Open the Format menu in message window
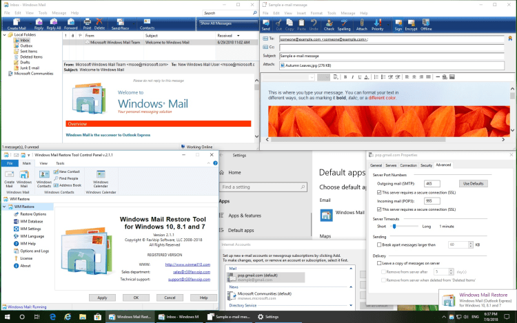 click(x=316, y=13)
